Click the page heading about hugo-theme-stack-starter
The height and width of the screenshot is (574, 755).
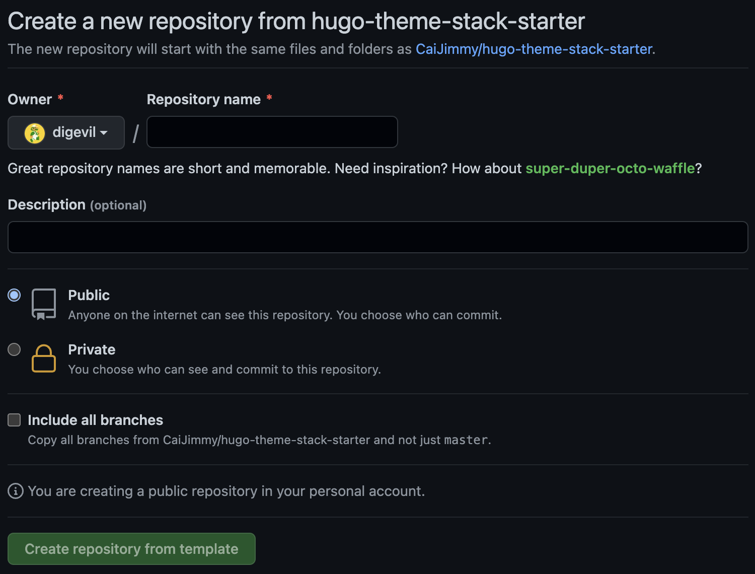coord(296,21)
